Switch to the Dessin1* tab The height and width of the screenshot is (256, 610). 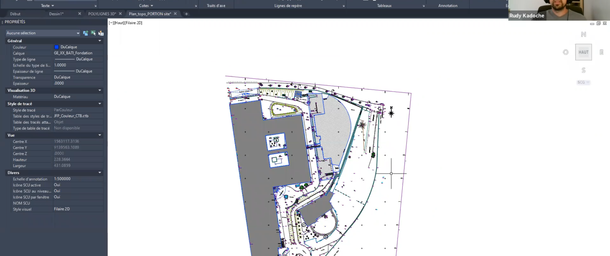point(57,14)
